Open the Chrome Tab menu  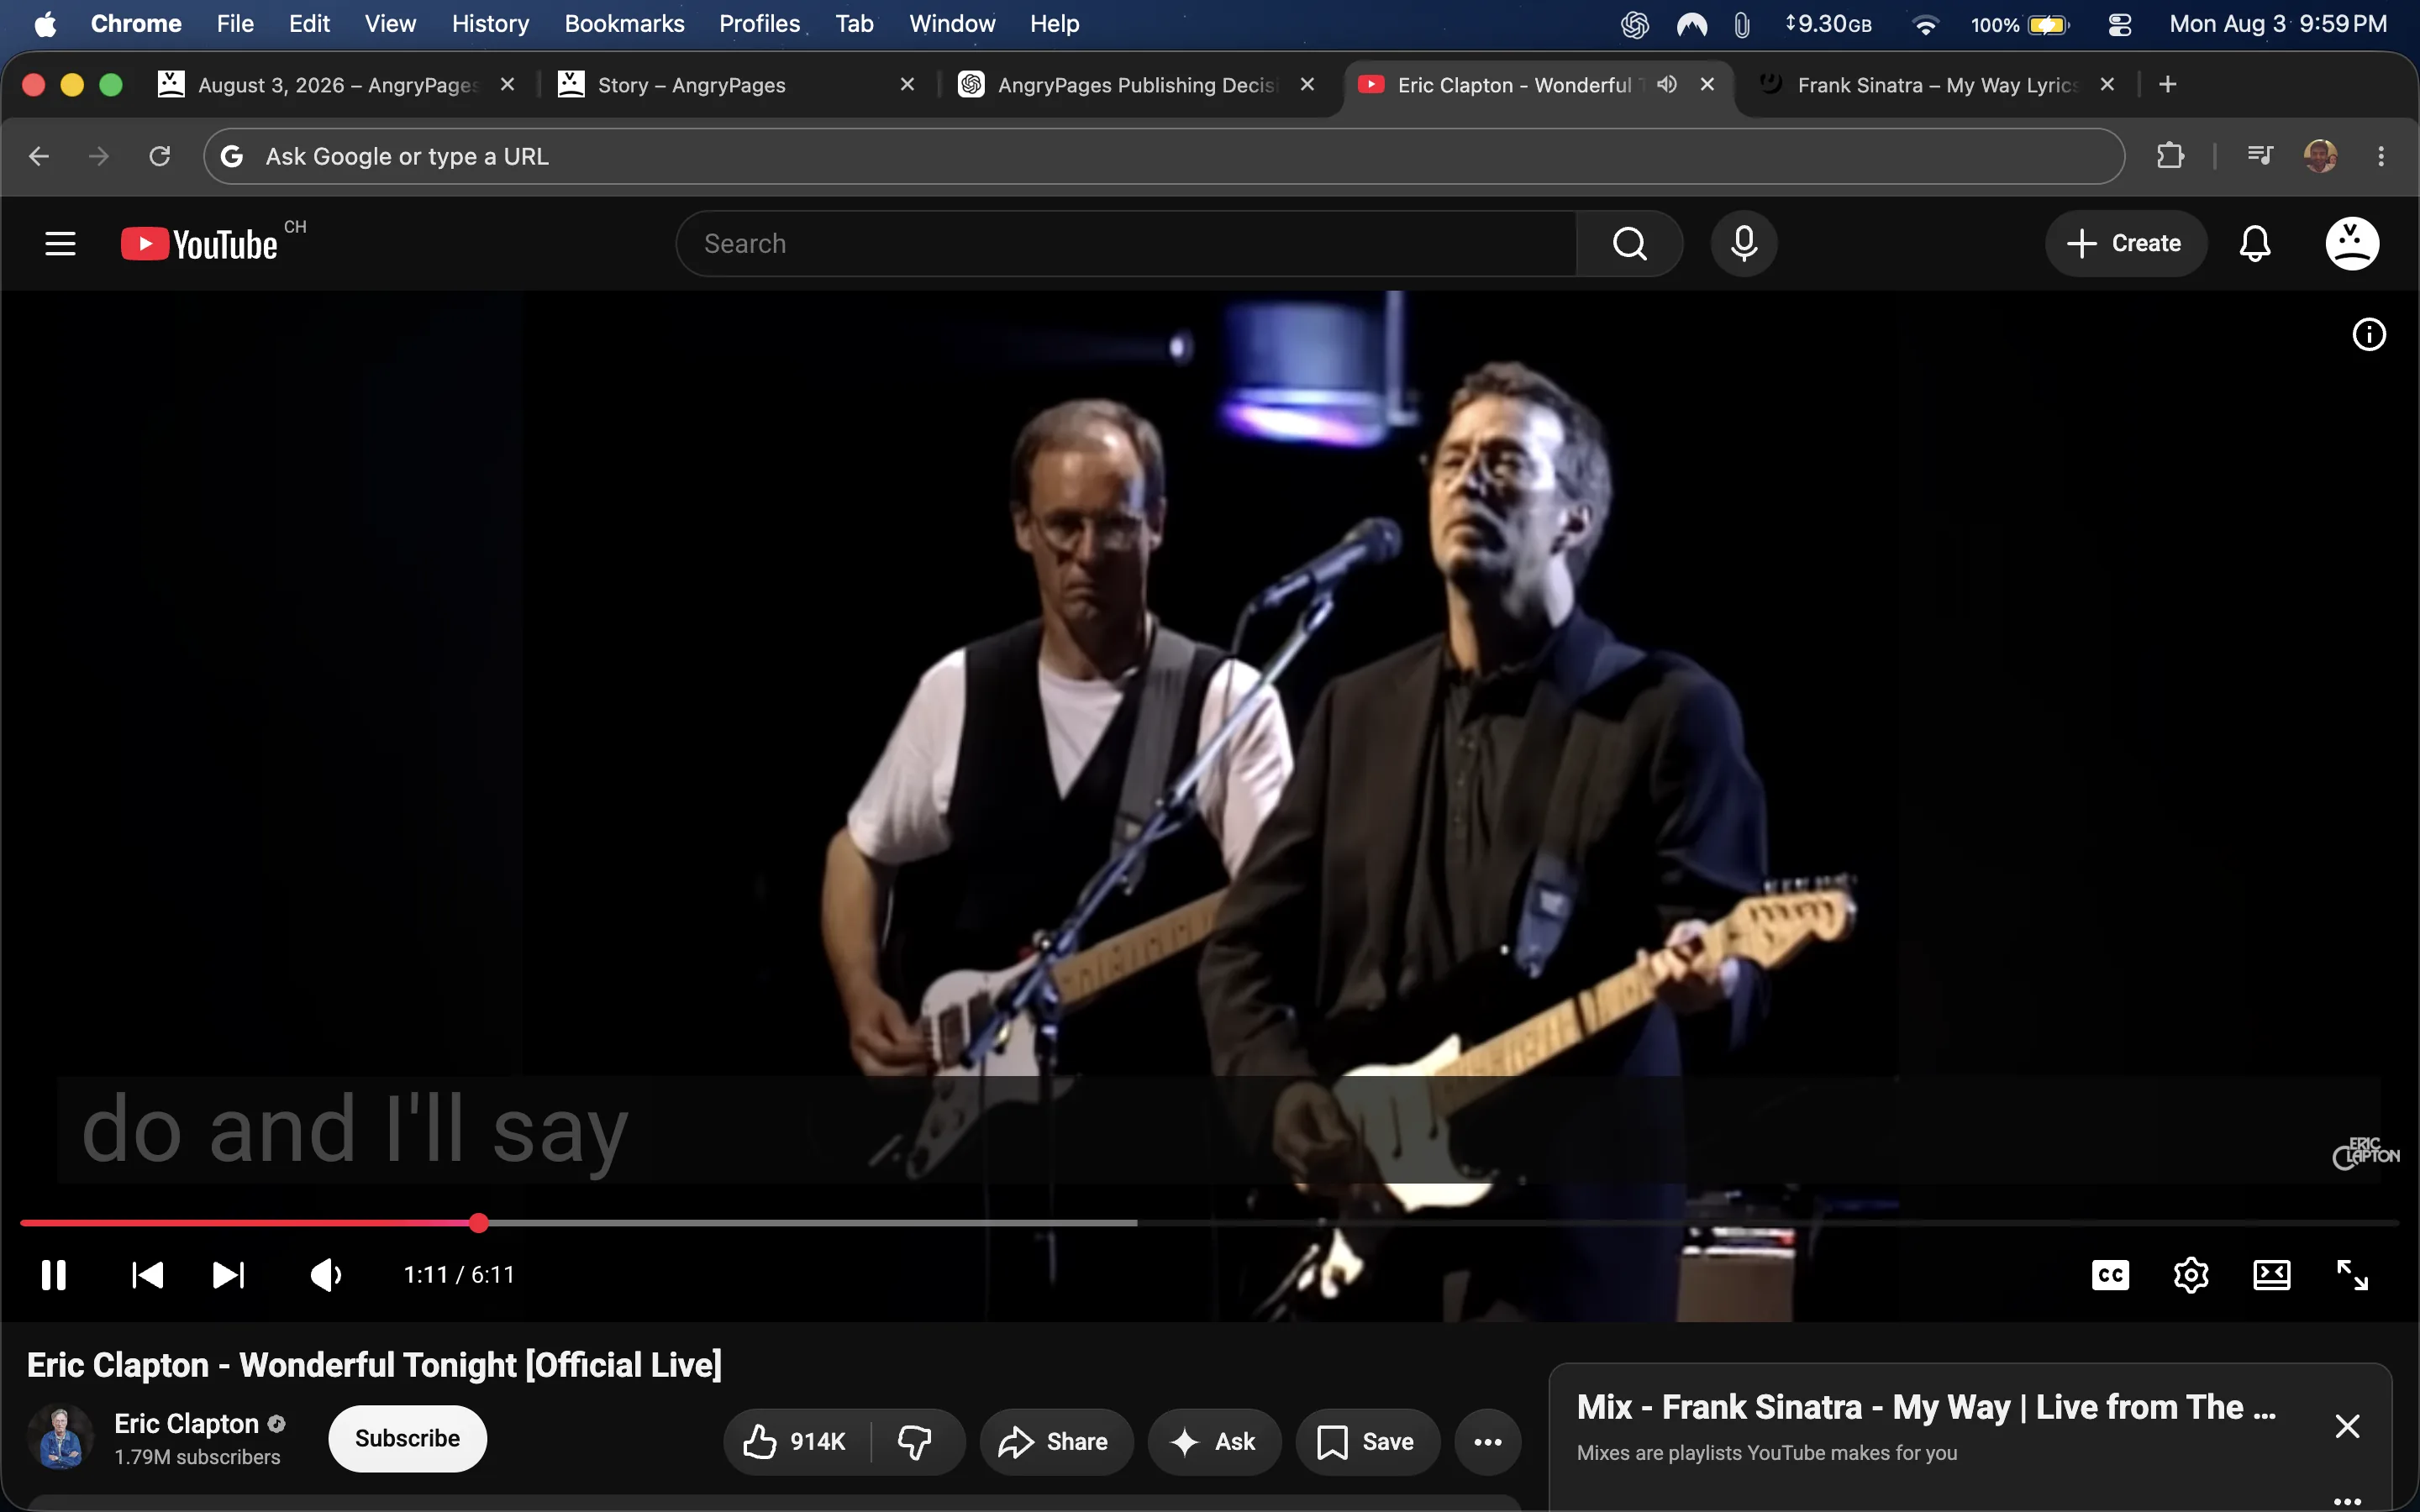854,24
